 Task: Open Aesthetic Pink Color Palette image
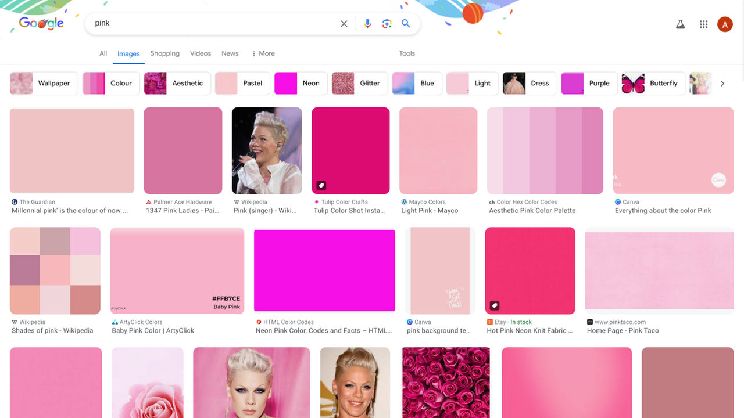pos(545,150)
